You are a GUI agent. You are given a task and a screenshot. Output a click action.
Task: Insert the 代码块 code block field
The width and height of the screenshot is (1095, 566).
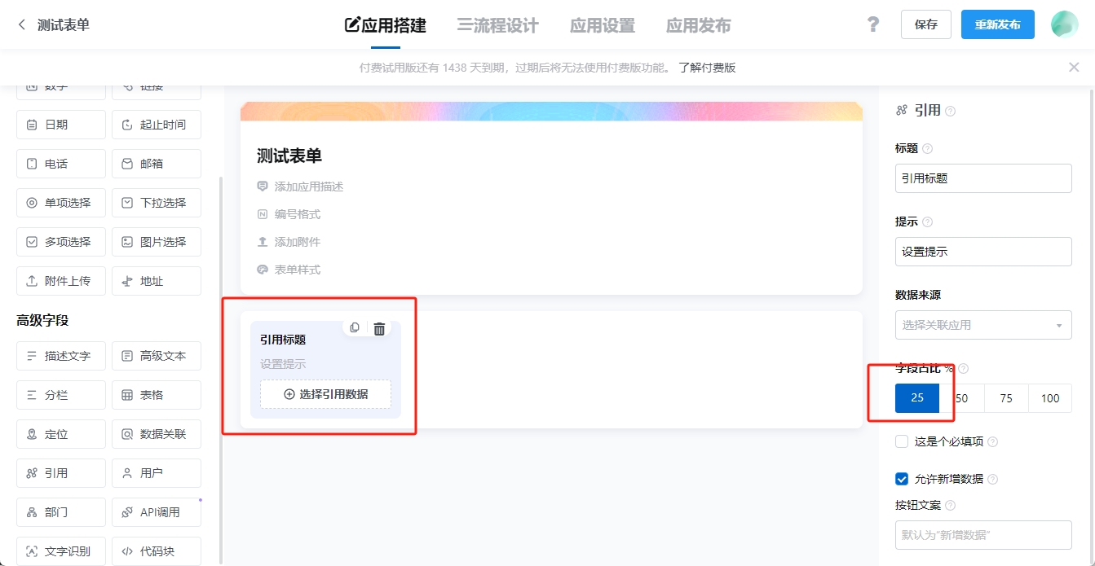[157, 551]
